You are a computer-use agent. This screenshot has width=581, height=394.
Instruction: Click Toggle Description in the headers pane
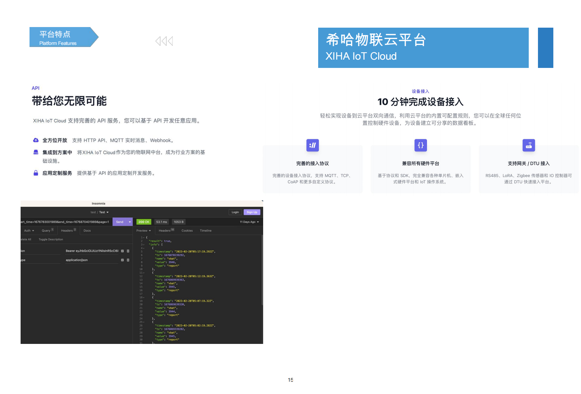coord(51,239)
